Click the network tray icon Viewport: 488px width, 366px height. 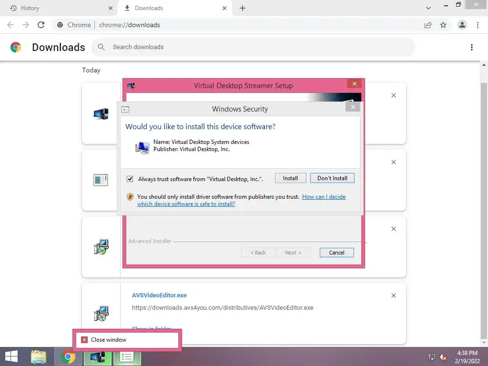(x=432, y=356)
